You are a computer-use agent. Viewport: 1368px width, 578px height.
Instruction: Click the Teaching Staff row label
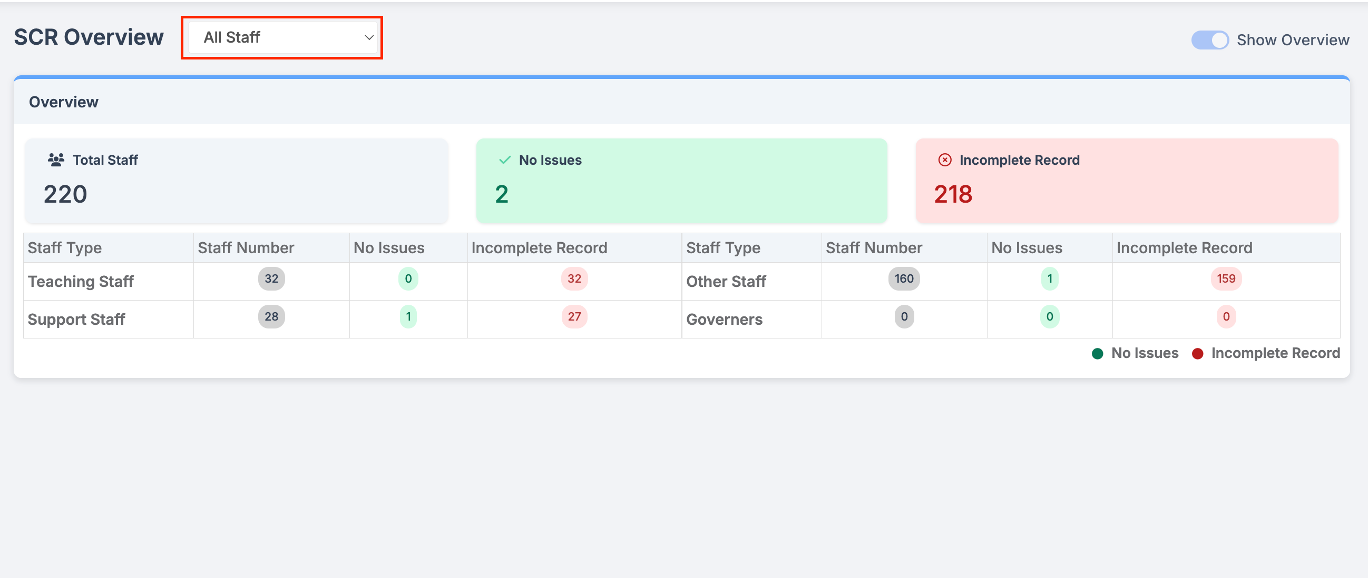coord(81,282)
